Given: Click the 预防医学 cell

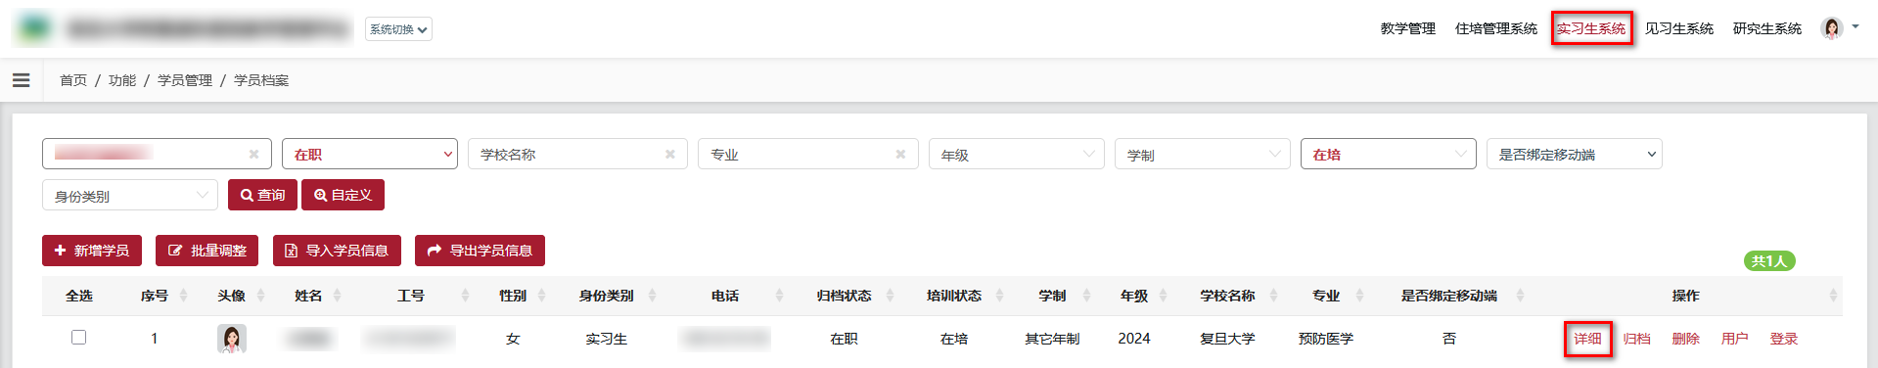Looking at the screenshot, I should (1326, 339).
